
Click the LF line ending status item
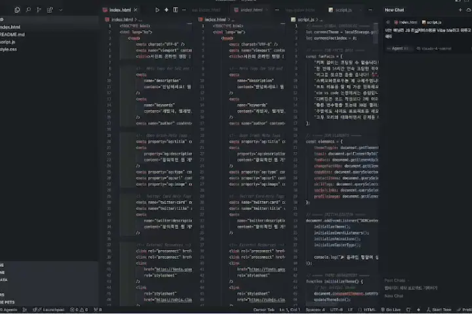point(350,310)
